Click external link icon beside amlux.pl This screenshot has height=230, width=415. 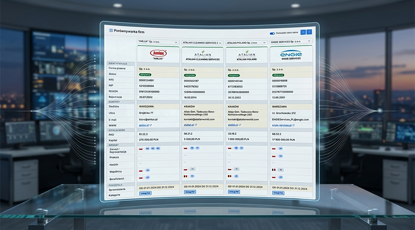click(x=151, y=125)
